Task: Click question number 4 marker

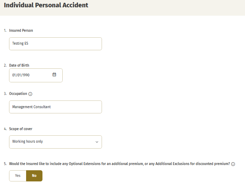Action: coord(5,129)
